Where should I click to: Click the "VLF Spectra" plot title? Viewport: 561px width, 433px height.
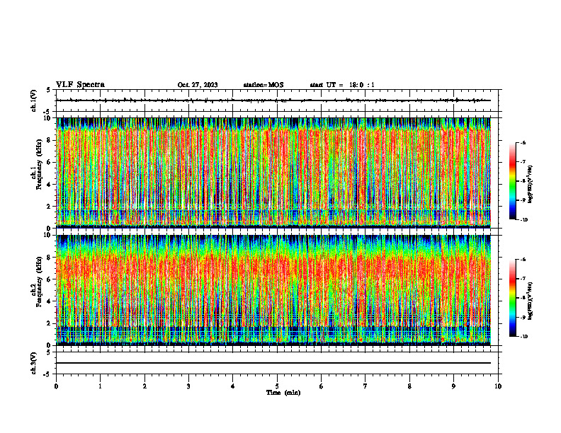[x=80, y=85]
